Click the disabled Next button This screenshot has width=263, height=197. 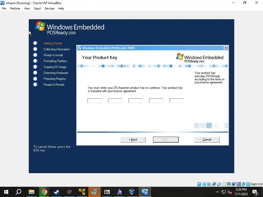[166, 140]
